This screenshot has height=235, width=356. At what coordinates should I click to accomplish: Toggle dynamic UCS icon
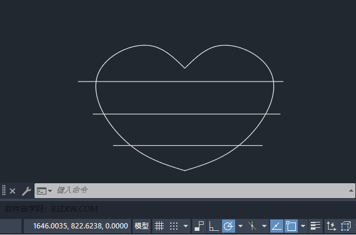(x=331, y=226)
